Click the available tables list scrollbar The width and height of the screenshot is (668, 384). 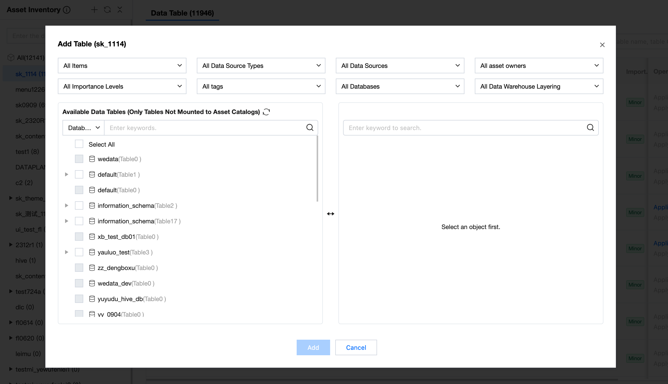[317, 169]
